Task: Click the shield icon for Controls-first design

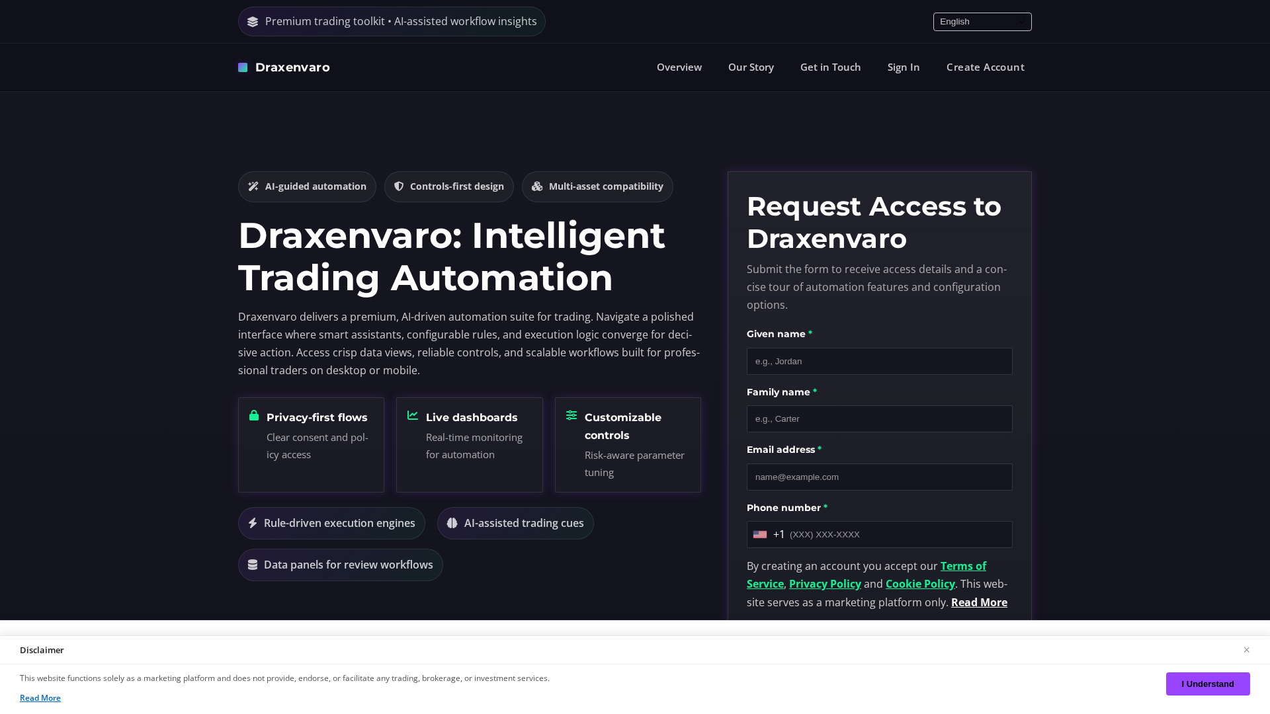Action: point(399,186)
